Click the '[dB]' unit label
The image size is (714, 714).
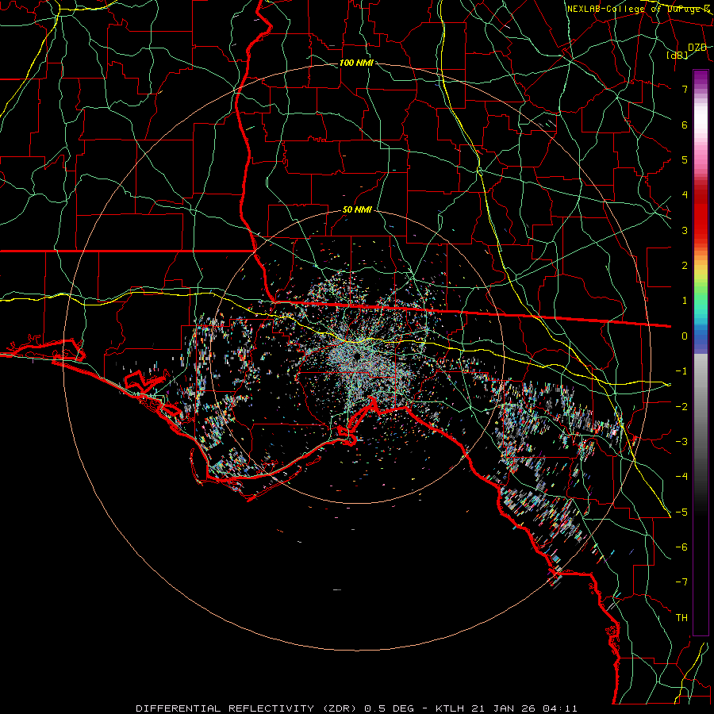click(678, 55)
